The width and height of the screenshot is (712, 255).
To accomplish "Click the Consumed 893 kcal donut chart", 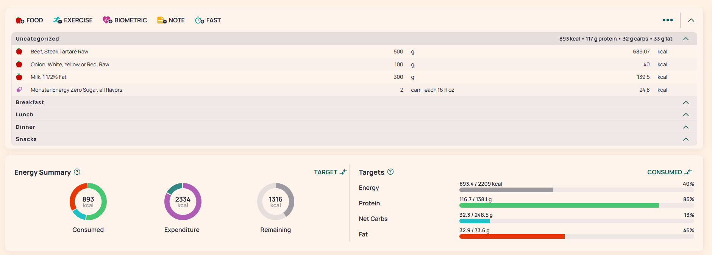I will point(88,202).
